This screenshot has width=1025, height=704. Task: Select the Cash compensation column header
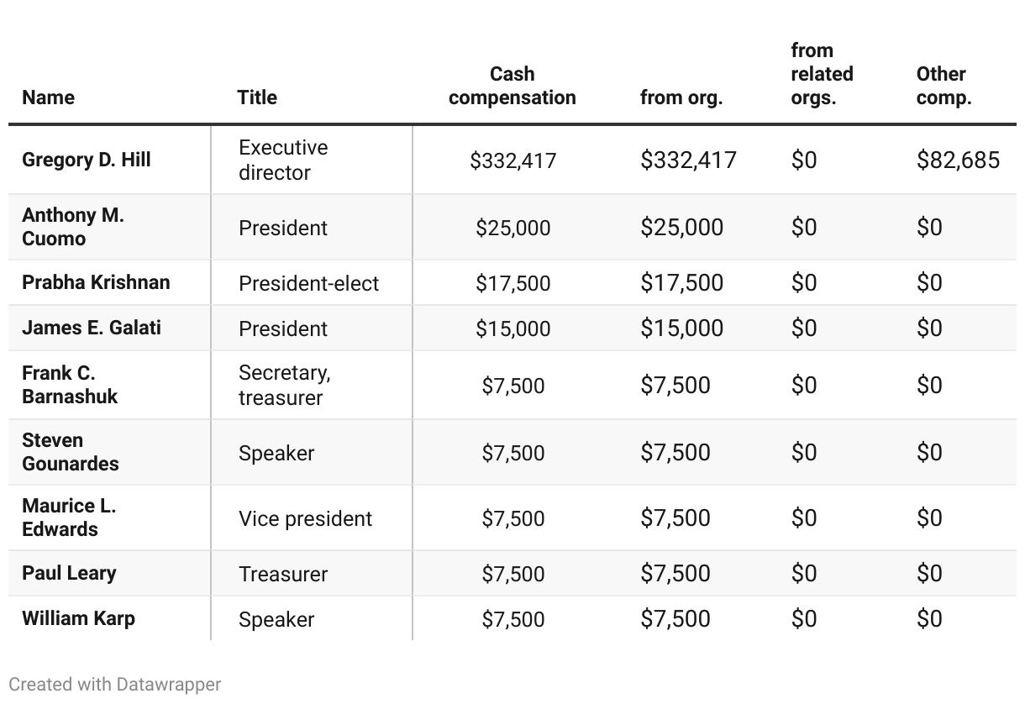pos(512,86)
